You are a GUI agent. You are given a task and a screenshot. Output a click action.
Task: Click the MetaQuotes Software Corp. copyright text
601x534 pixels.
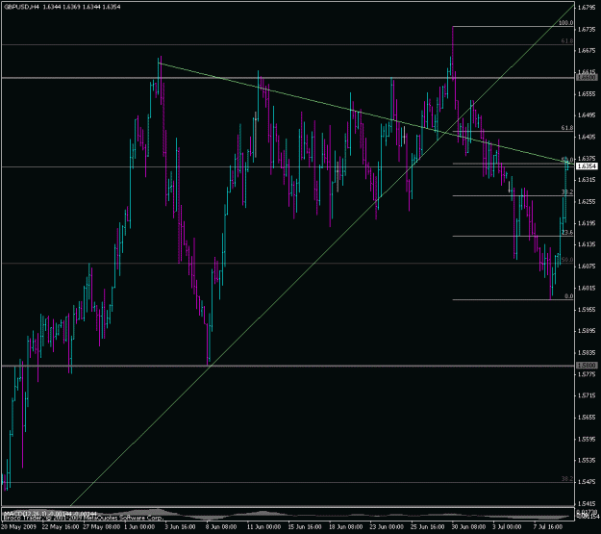tap(83, 517)
